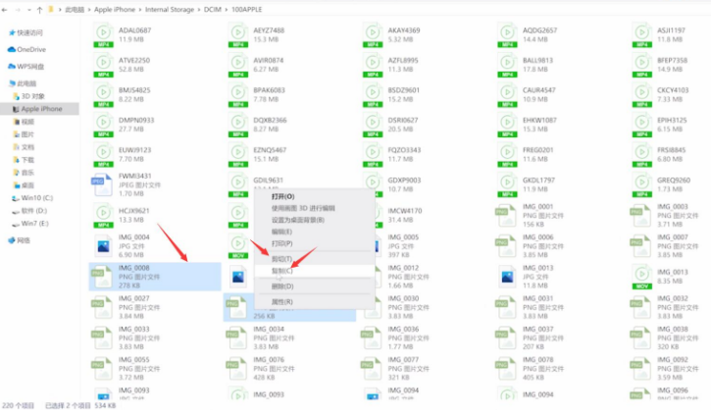712x415 pixels.
Task: Select 属性(R) in the context menu
Action: [x=282, y=301]
